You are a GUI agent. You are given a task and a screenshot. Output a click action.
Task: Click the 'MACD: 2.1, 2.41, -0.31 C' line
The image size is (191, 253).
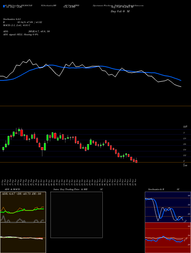[17, 25]
